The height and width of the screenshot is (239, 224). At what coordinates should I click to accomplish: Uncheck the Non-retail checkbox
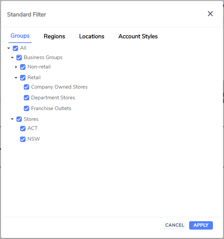tap(23, 67)
